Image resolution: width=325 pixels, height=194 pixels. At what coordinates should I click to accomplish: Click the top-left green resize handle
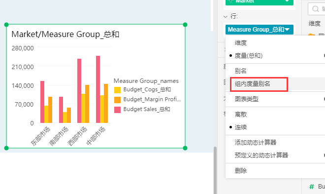coord(6,25)
